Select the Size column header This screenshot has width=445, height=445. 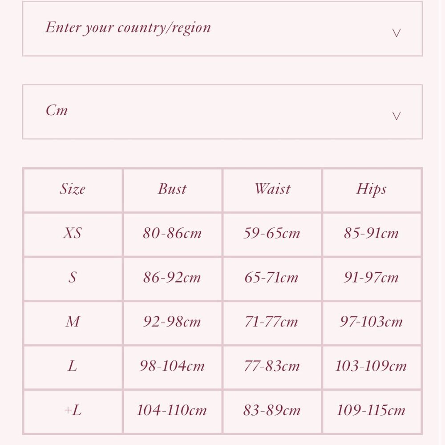tap(73, 189)
